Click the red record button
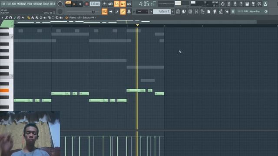The width and height of the screenshot is (278, 156). [86, 4]
